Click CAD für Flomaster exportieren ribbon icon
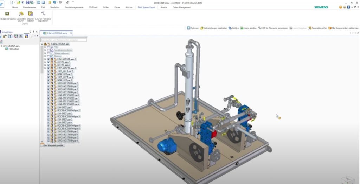The image size is (360, 184). pyautogui.click(x=43, y=14)
